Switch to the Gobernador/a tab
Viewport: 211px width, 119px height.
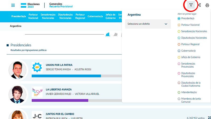[95, 16]
